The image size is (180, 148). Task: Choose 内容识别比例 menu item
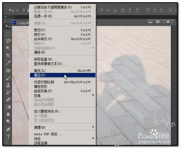coord(63,82)
